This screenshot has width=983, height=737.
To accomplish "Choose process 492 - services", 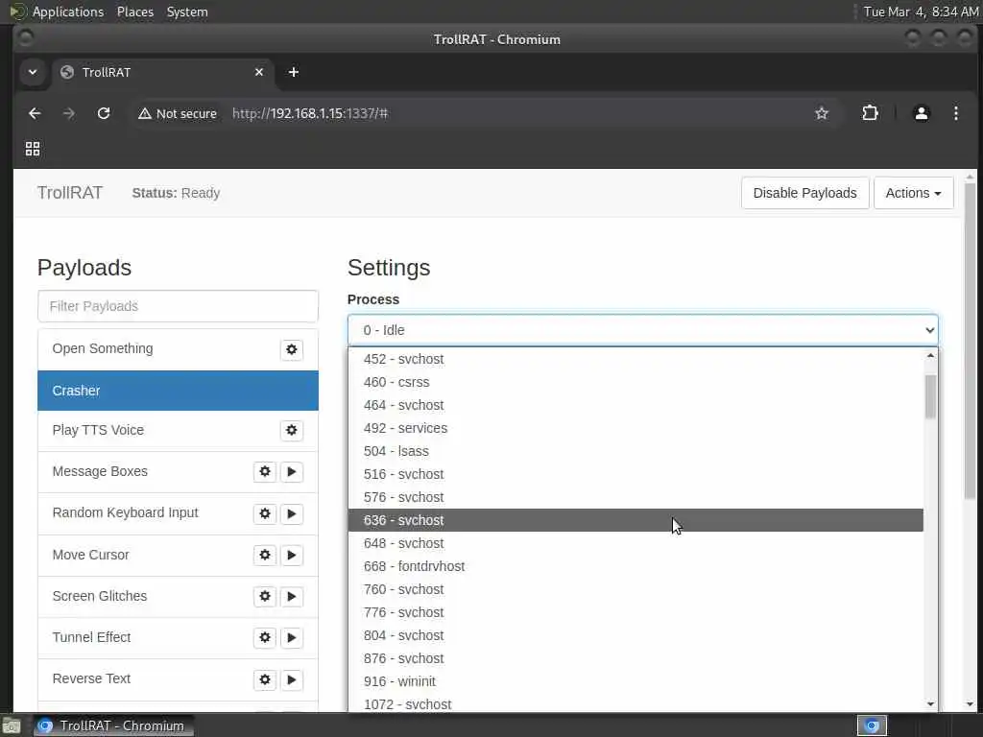I will pos(635,428).
